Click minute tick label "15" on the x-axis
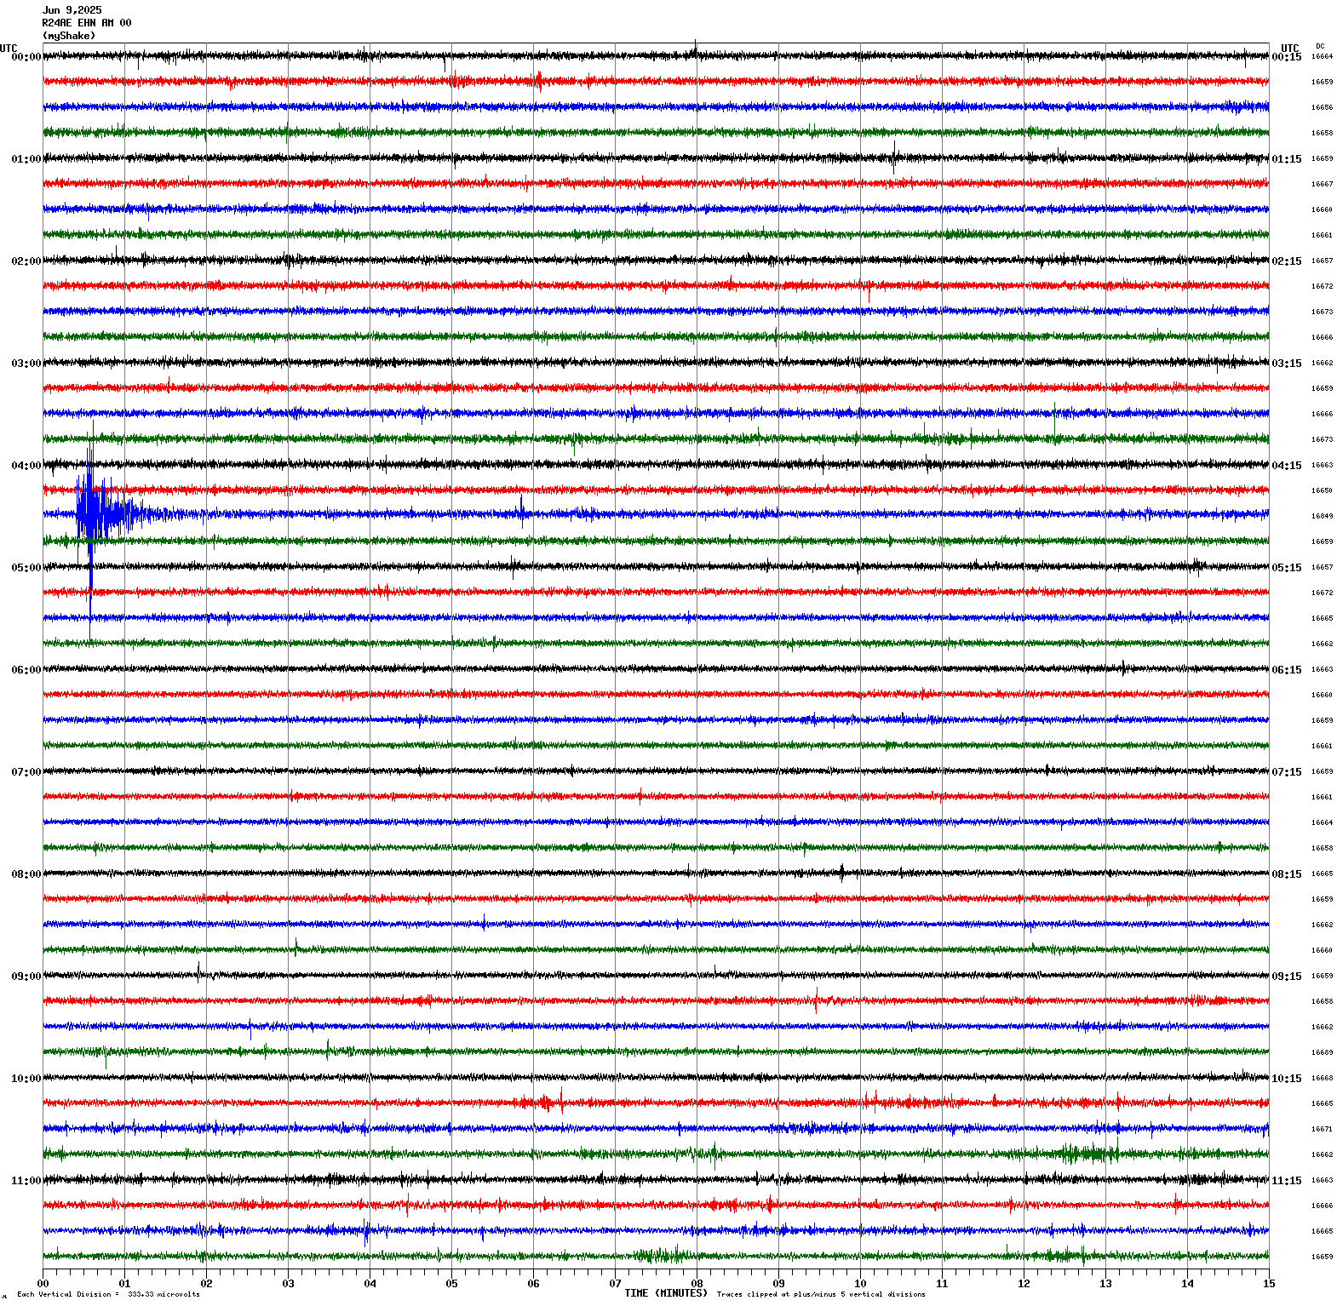The image size is (1337, 1306). [x=1270, y=1284]
